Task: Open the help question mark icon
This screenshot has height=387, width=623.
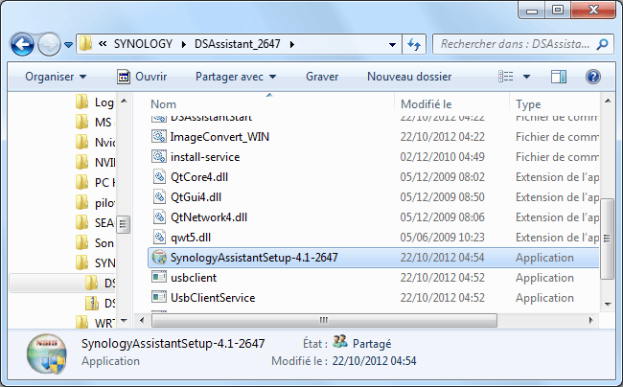Action: coord(593,76)
